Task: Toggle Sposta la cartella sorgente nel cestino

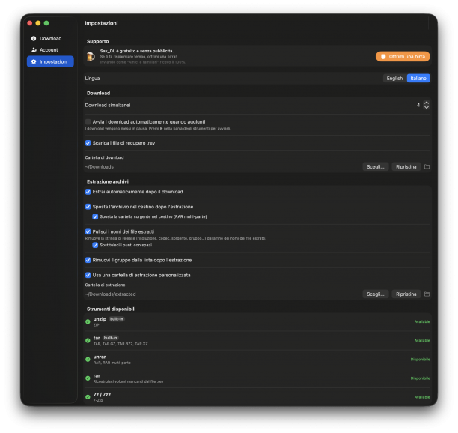Action: [95, 216]
